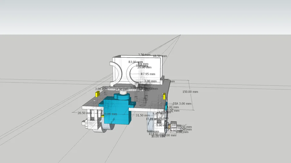Click the left yellow clip on platform
The width and height of the screenshot is (291, 163).
tap(97, 94)
